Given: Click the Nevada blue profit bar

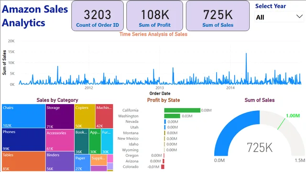Looking at the screenshot, I should [165, 121].
